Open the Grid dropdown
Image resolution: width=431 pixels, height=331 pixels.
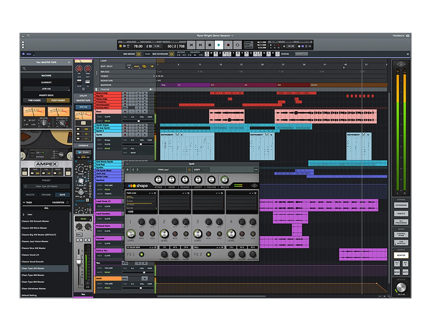(129, 66)
